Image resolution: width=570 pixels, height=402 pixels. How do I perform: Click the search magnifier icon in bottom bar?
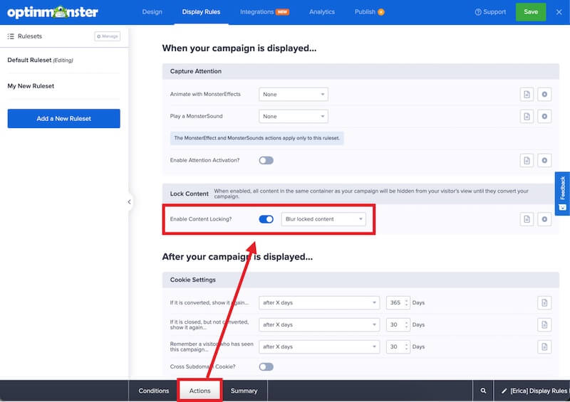click(483, 391)
